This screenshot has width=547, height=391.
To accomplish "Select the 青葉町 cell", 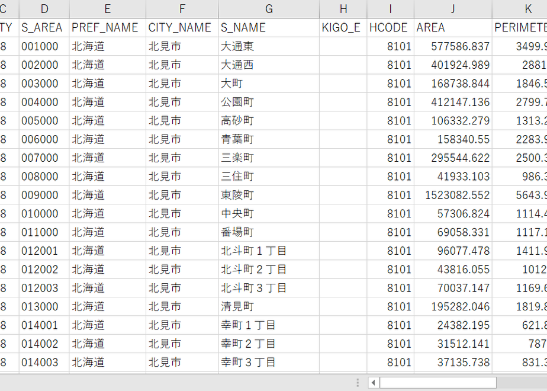I will (x=269, y=139).
